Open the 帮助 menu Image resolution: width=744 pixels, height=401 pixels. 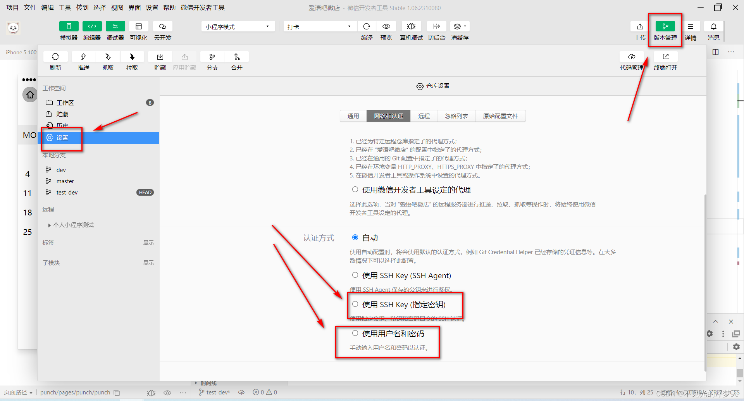pyautogui.click(x=169, y=8)
